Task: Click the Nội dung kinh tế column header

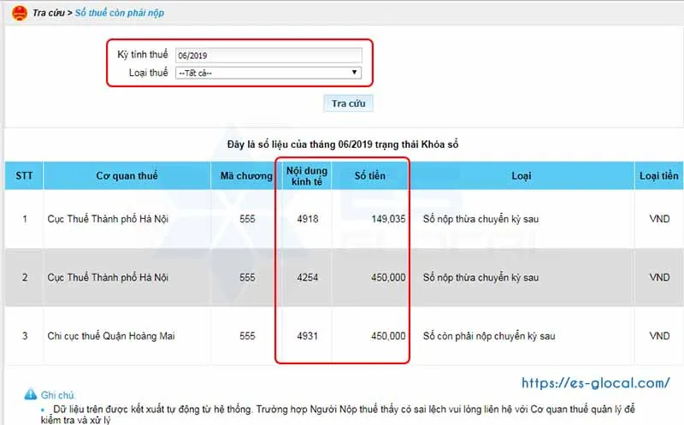Action: (304, 176)
